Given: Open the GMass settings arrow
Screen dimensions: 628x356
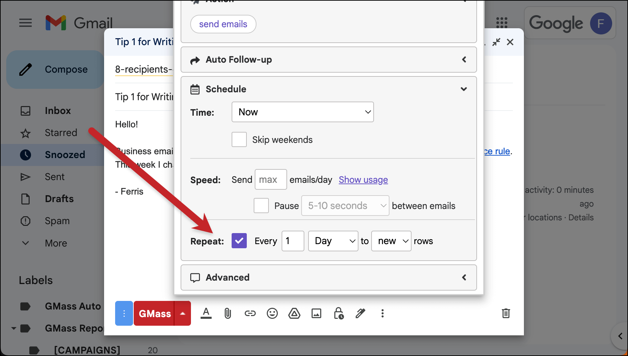Looking at the screenshot, I should [x=183, y=313].
